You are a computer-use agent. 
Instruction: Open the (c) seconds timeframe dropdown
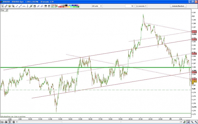coord(142,6)
